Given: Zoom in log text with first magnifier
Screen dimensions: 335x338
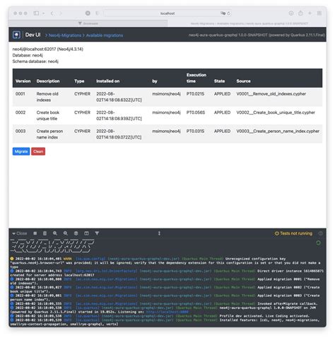Looking at the screenshot, I should click(55, 233).
